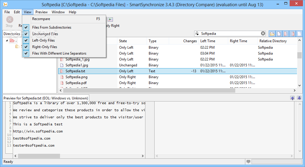The image size is (305, 167).
Task: Click the search filter magnifier icon
Action: (x=197, y=33)
